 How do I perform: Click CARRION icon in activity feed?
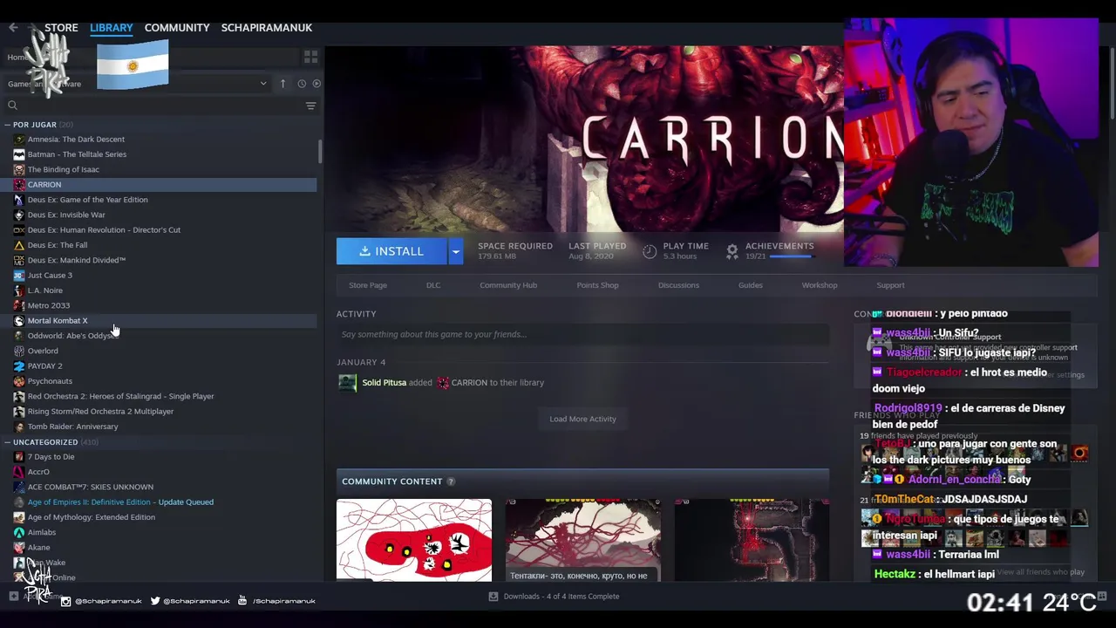(x=443, y=383)
